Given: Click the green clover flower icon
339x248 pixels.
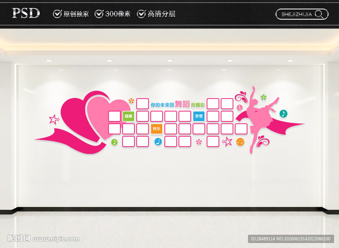Looking at the screenshot, I should click(264, 97).
